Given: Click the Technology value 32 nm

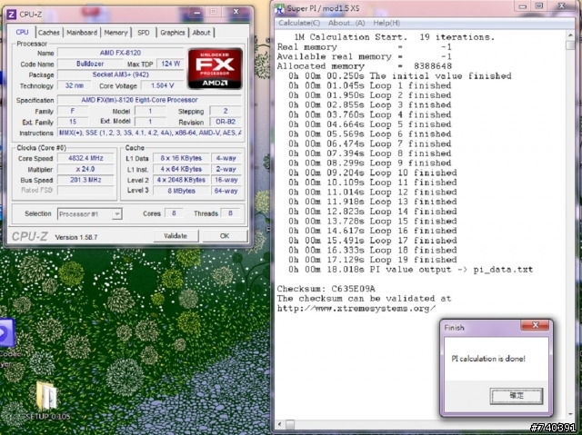Looking at the screenshot, I should [75, 85].
